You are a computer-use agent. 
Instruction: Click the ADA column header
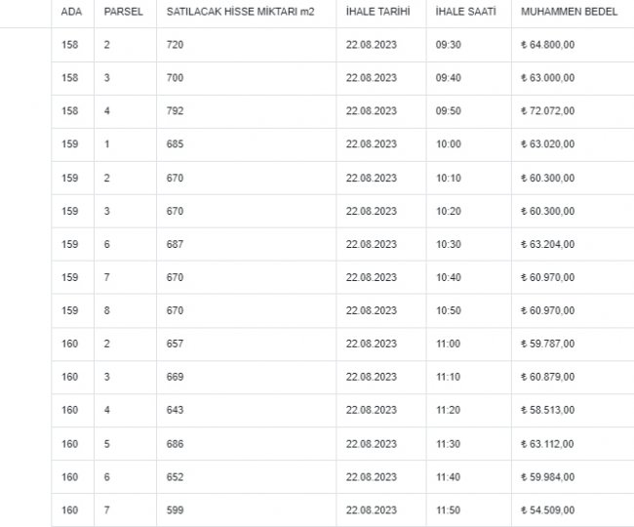click(70, 13)
